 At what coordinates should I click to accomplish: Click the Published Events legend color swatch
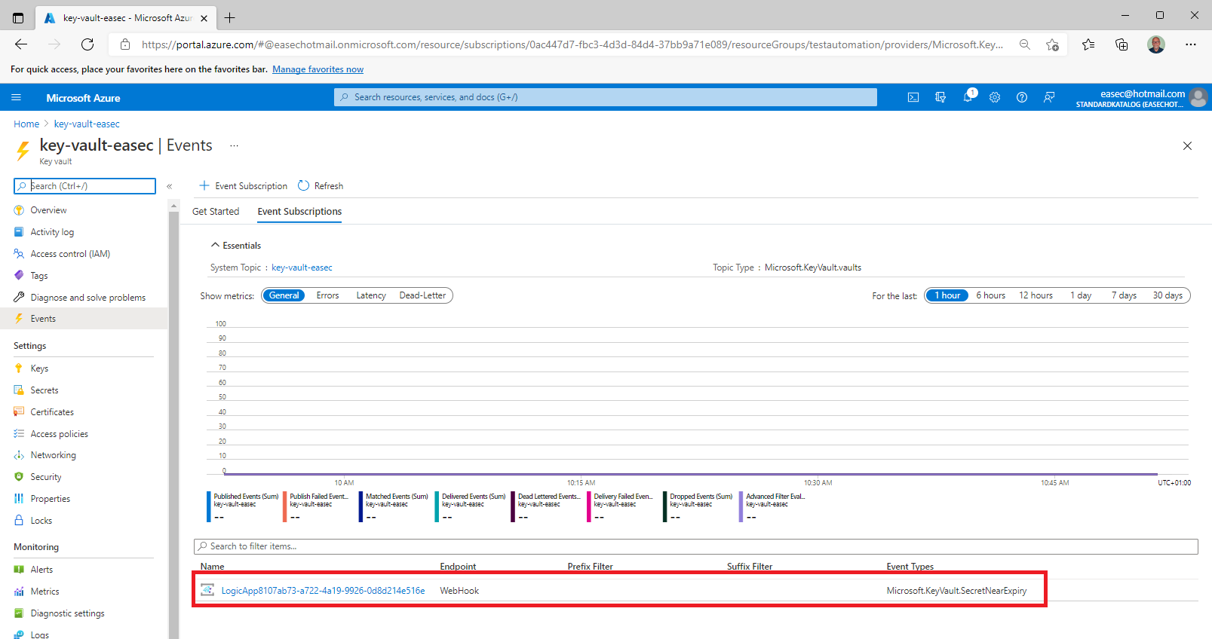coord(209,506)
